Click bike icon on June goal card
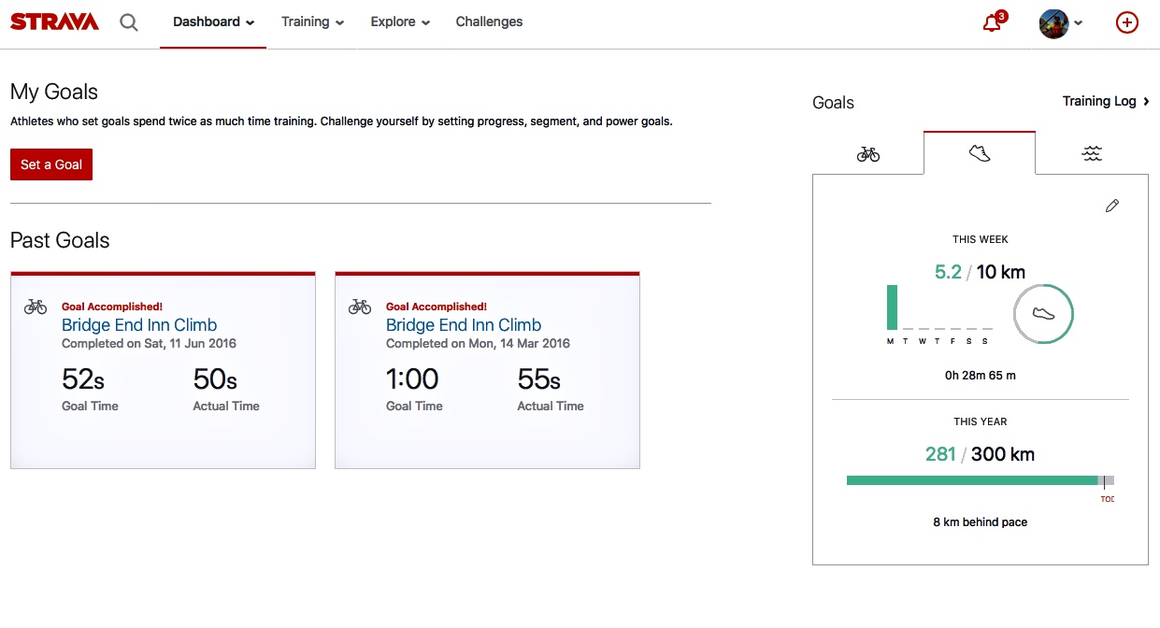This screenshot has height=628, width=1160. tap(36, 307)
